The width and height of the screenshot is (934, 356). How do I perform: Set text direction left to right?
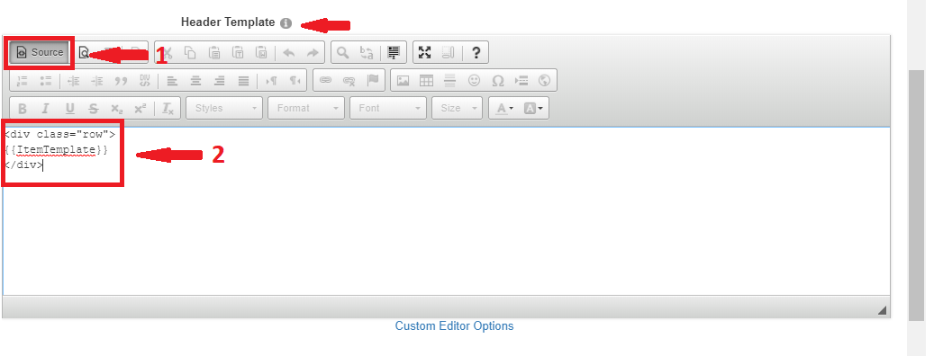[x=271, y=81]
